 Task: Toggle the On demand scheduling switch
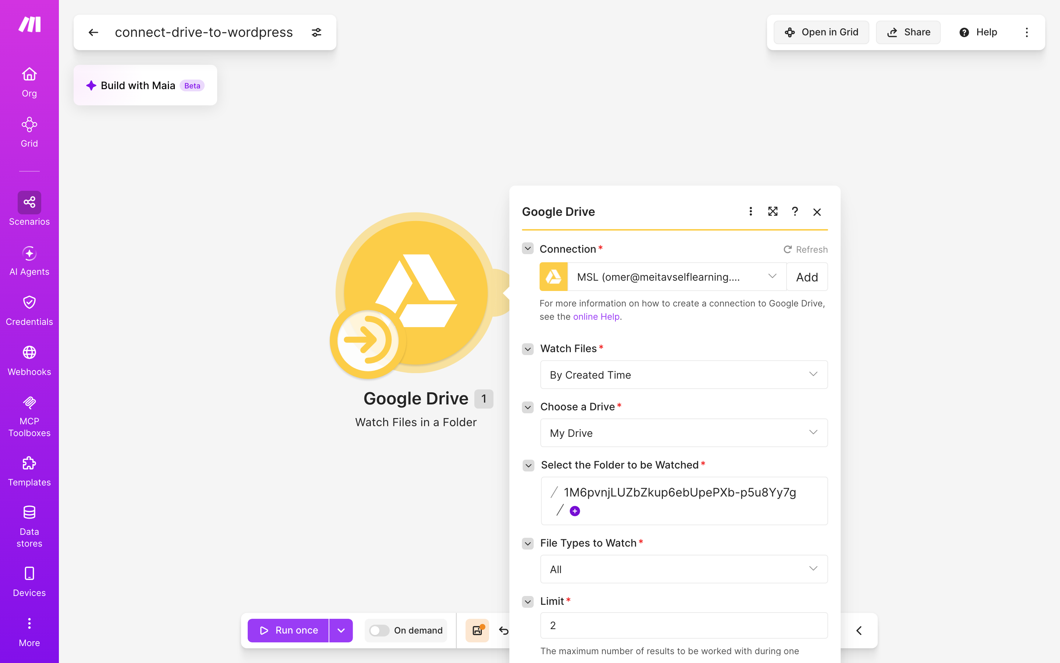tap(379, 631)
